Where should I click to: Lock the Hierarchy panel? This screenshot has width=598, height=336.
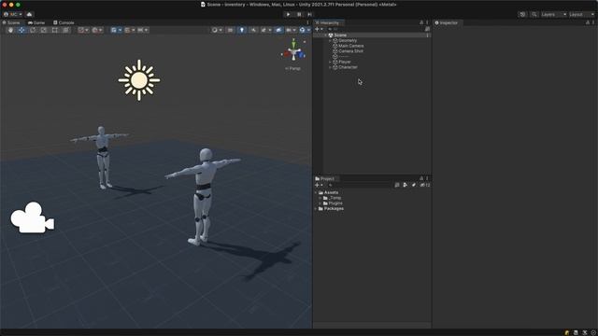(x=421, y=22)
